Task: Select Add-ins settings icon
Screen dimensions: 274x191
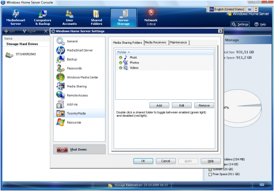Action: coord(60,104)
